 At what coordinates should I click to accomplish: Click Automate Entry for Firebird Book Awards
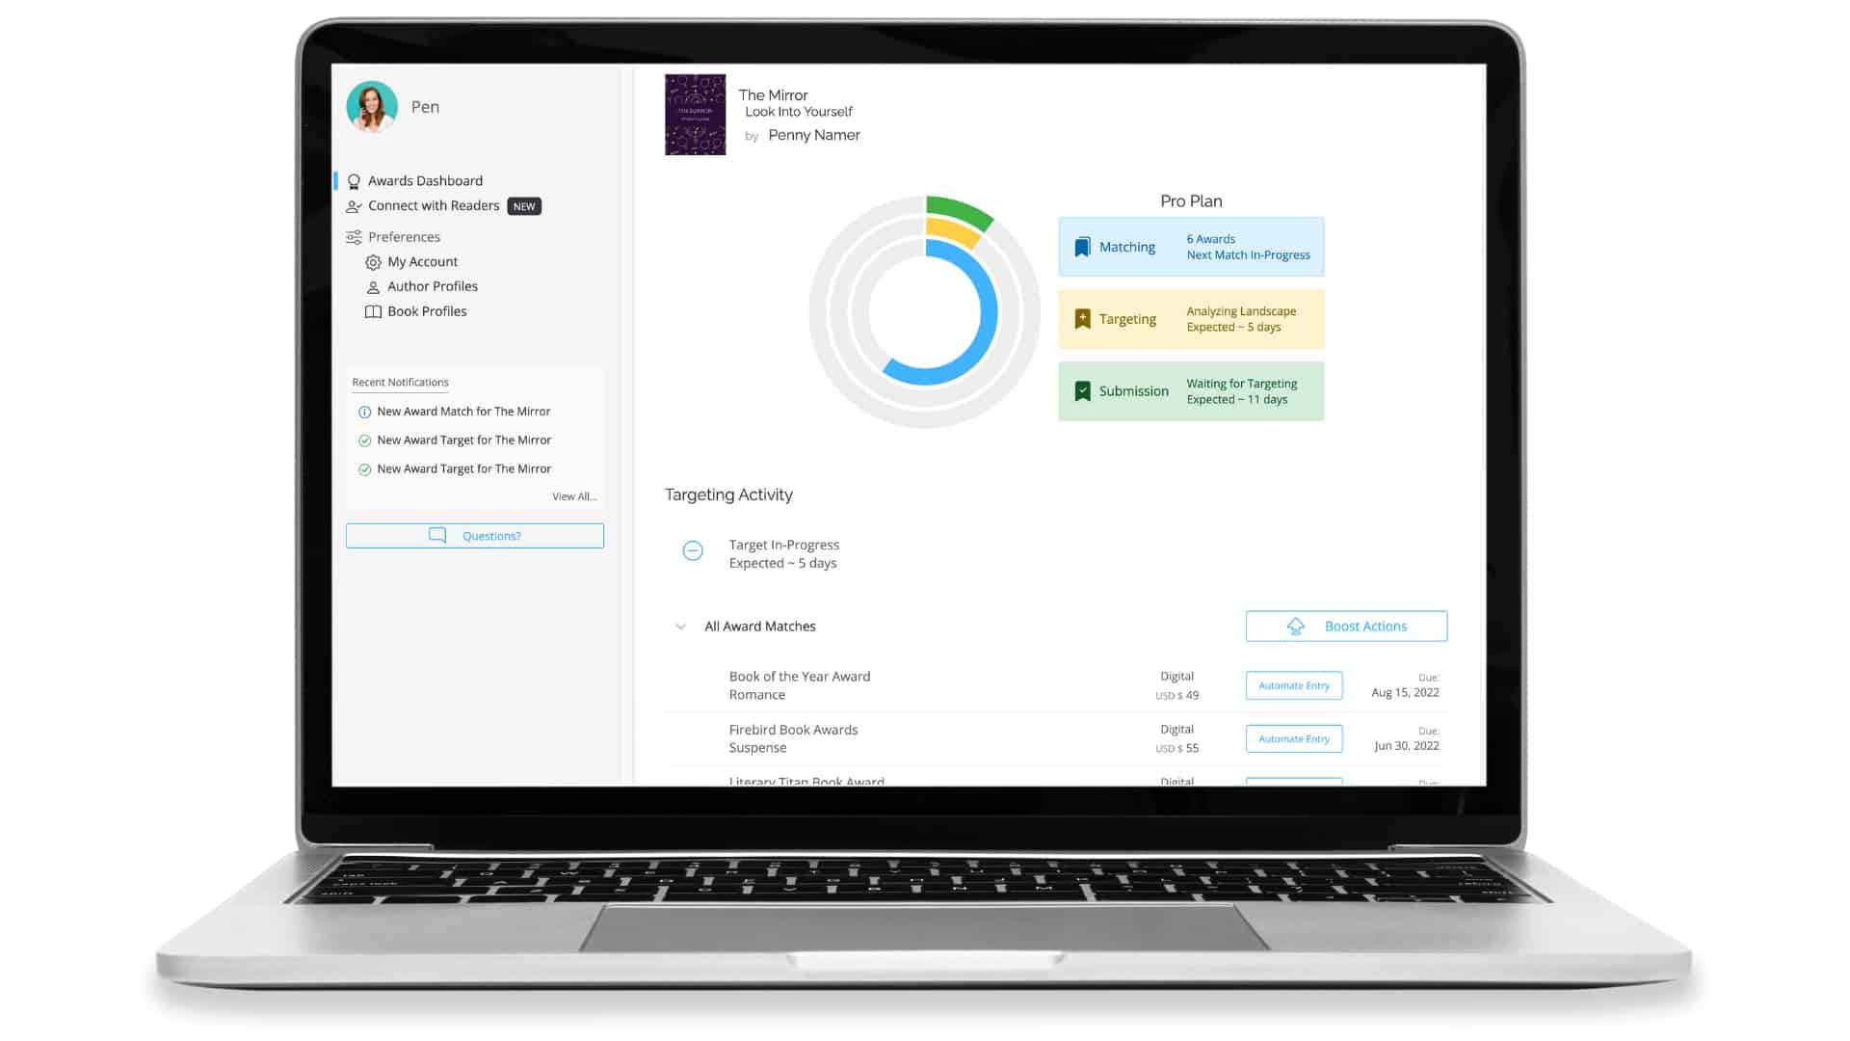click(x=1293, y=737)
